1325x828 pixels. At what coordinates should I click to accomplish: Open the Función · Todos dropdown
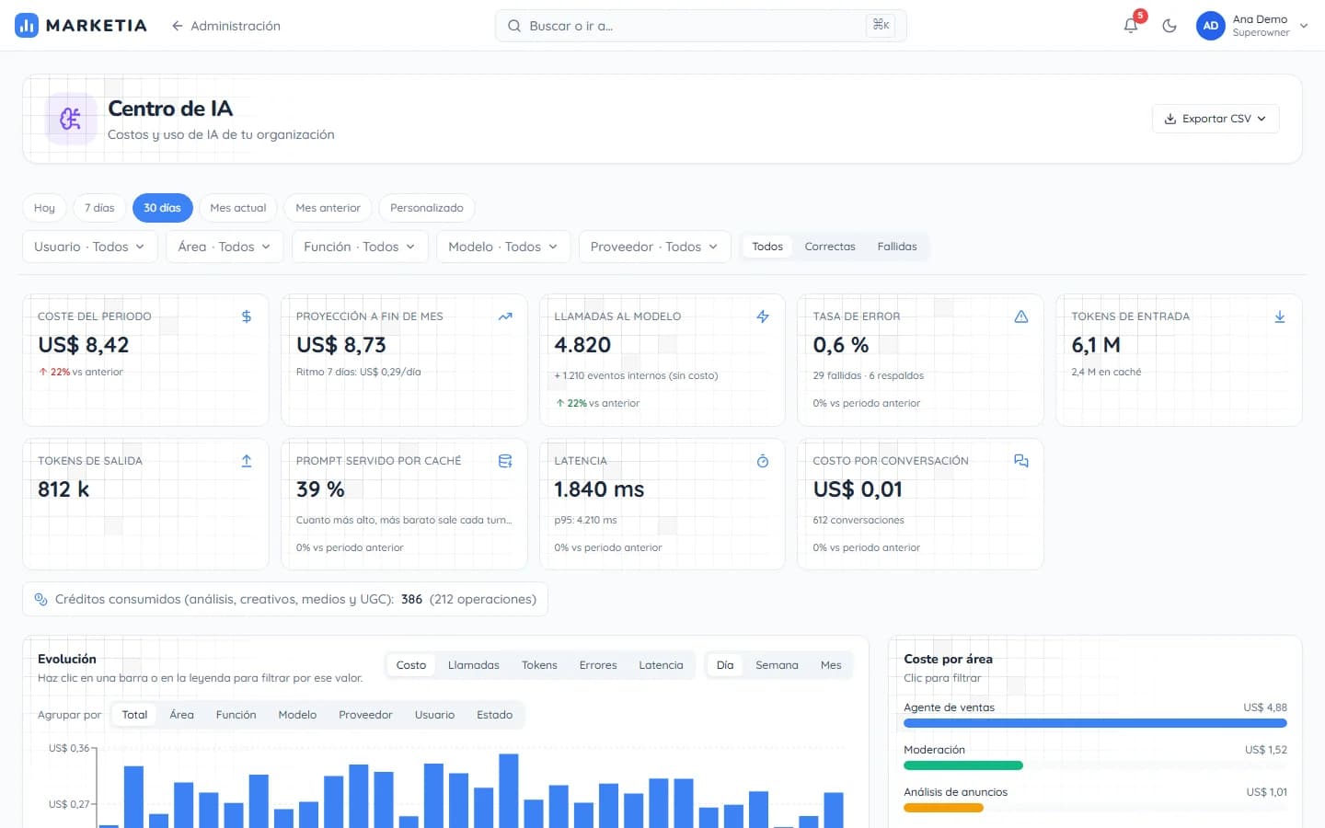pos(360,247)
